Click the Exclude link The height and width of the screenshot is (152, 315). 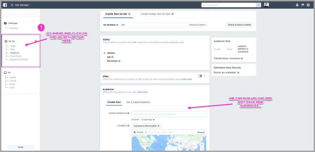[135, 120]
